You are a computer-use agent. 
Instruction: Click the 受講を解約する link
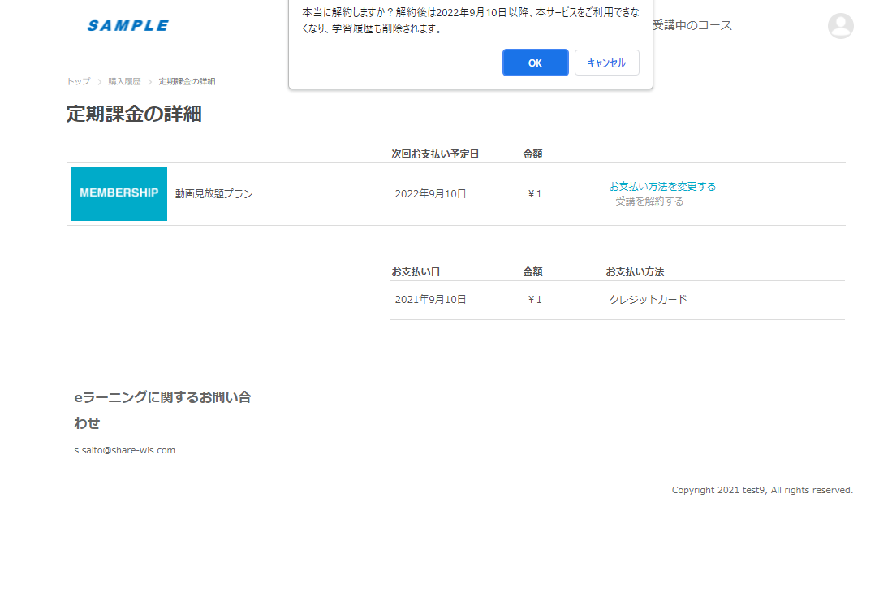coord(649,201)
